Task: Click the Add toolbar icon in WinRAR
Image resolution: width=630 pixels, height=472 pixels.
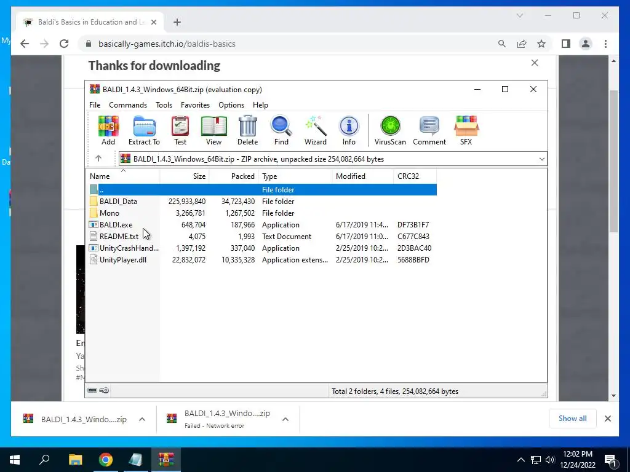Action: (x=108, y=130)
